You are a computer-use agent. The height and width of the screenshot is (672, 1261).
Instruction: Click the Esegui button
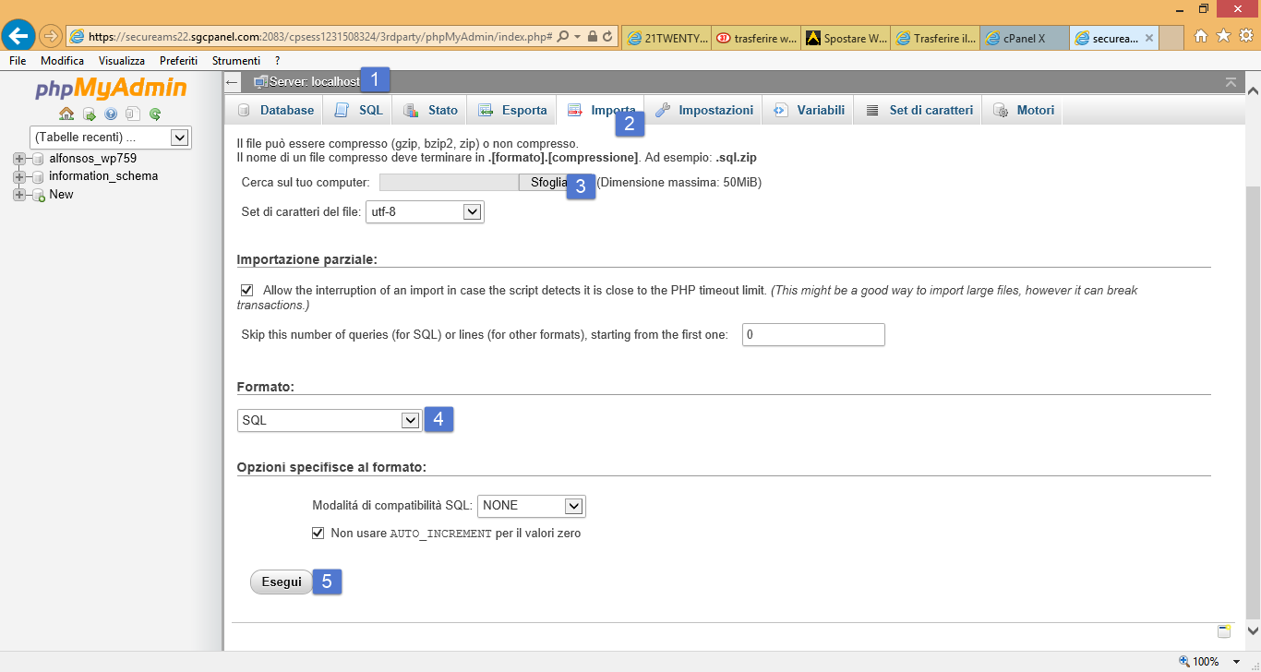coord(282,582)
